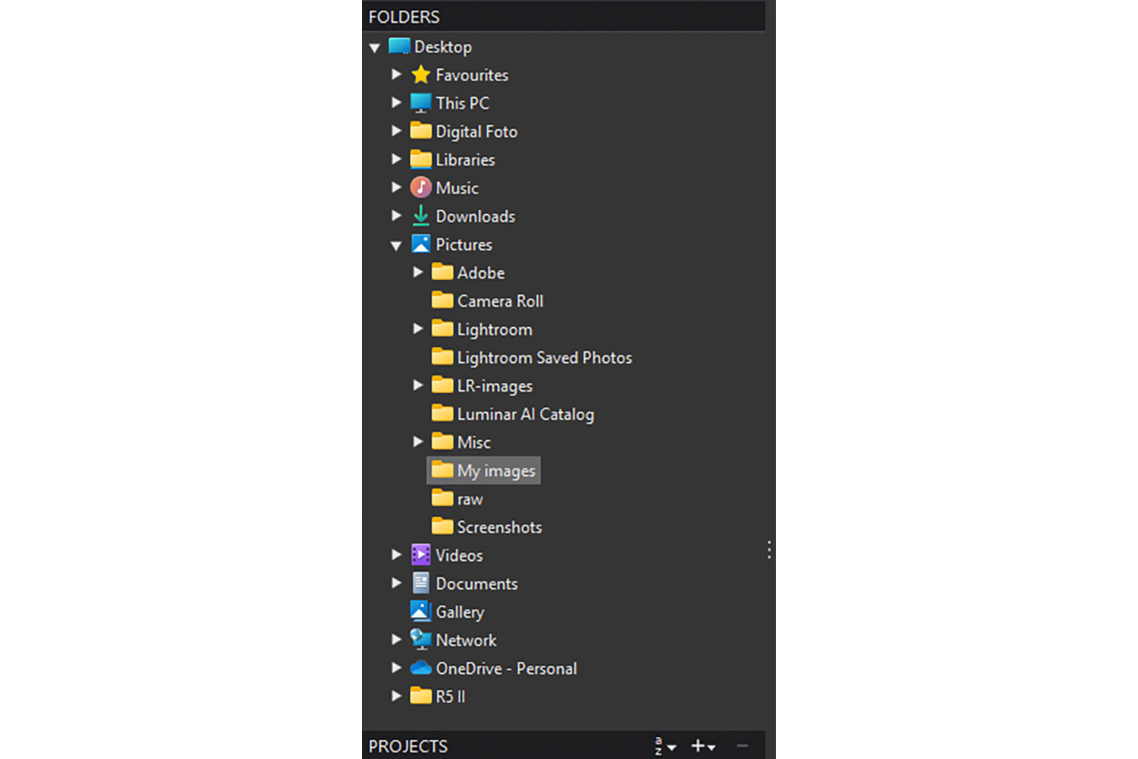Expand the Videos node

(x=396, y=555)
